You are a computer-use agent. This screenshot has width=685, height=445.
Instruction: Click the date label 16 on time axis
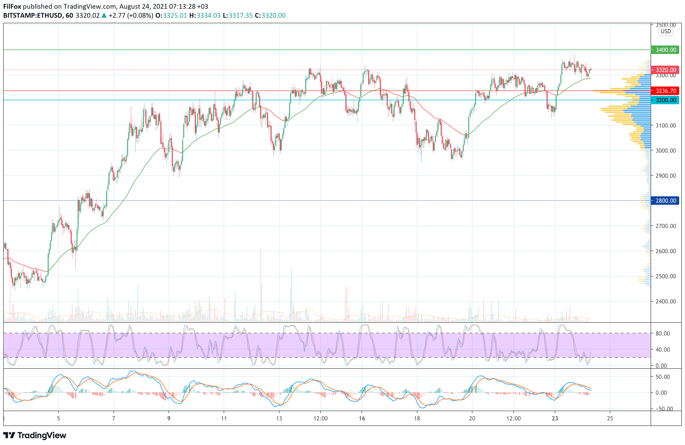click(x=362, y=418)
